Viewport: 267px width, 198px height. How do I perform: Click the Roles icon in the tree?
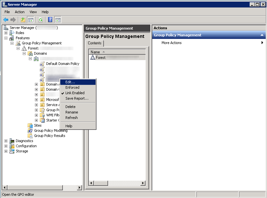pos(12,33)
